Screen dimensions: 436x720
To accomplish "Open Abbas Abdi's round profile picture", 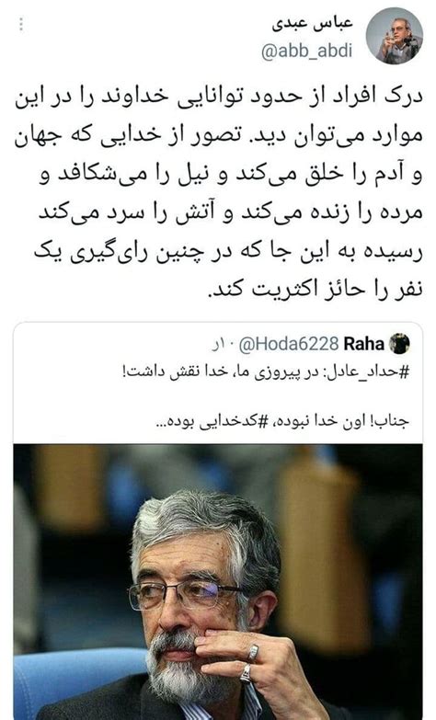I will pyautogui.click(x=395, y=36).
